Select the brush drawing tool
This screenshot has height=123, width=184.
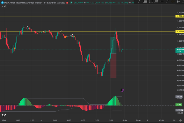(178, 1)
